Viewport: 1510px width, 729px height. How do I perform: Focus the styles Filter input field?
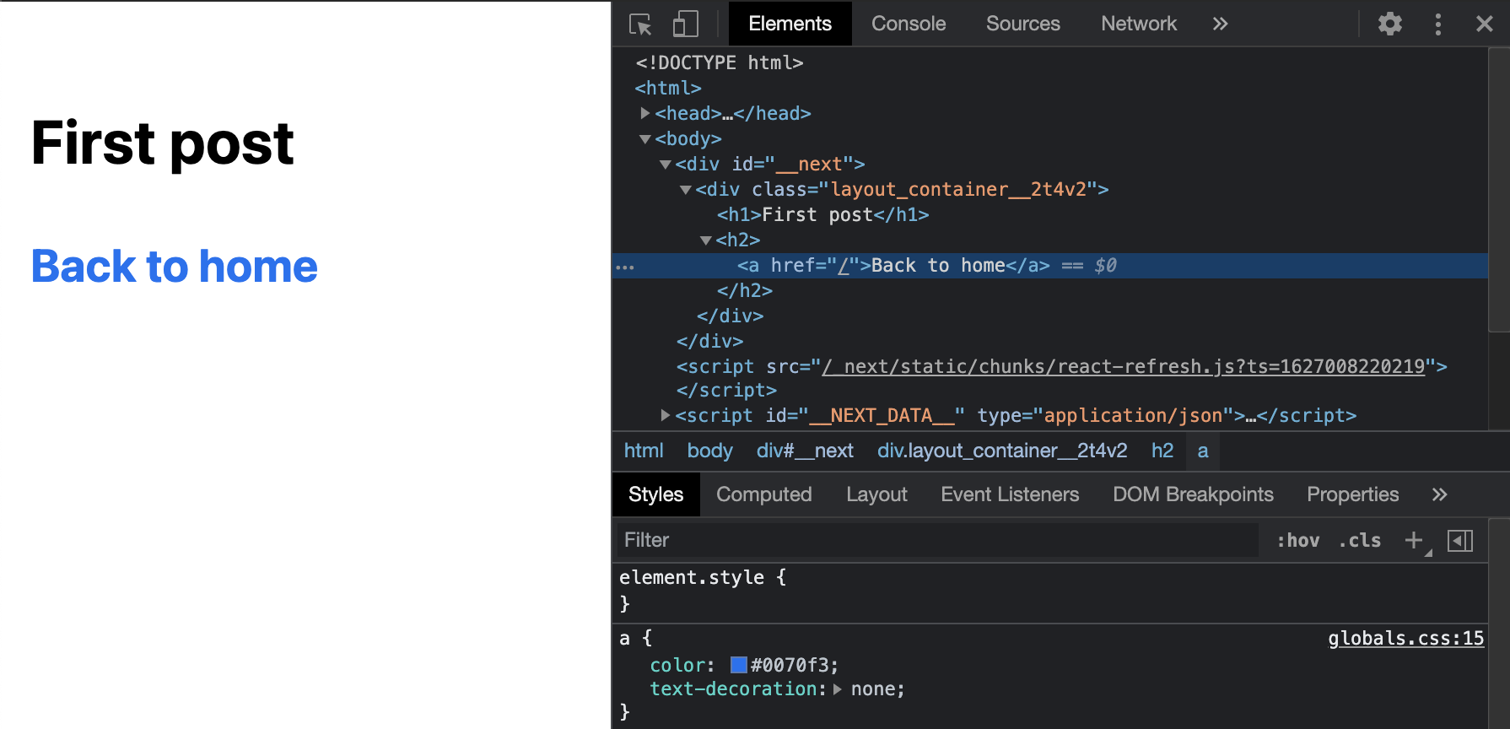(936, 540)
